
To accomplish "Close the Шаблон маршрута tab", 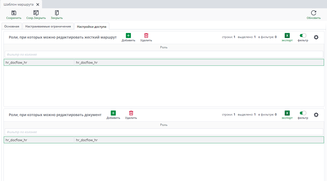I will [x=38, y=5].
